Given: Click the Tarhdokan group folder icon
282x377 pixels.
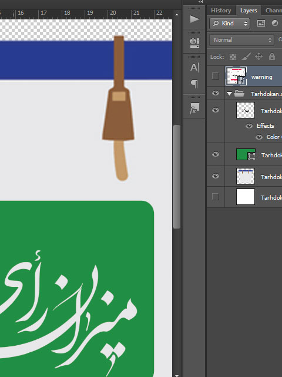Looking at the screenshot, I should pyautogui.click(x=239, y=93).
